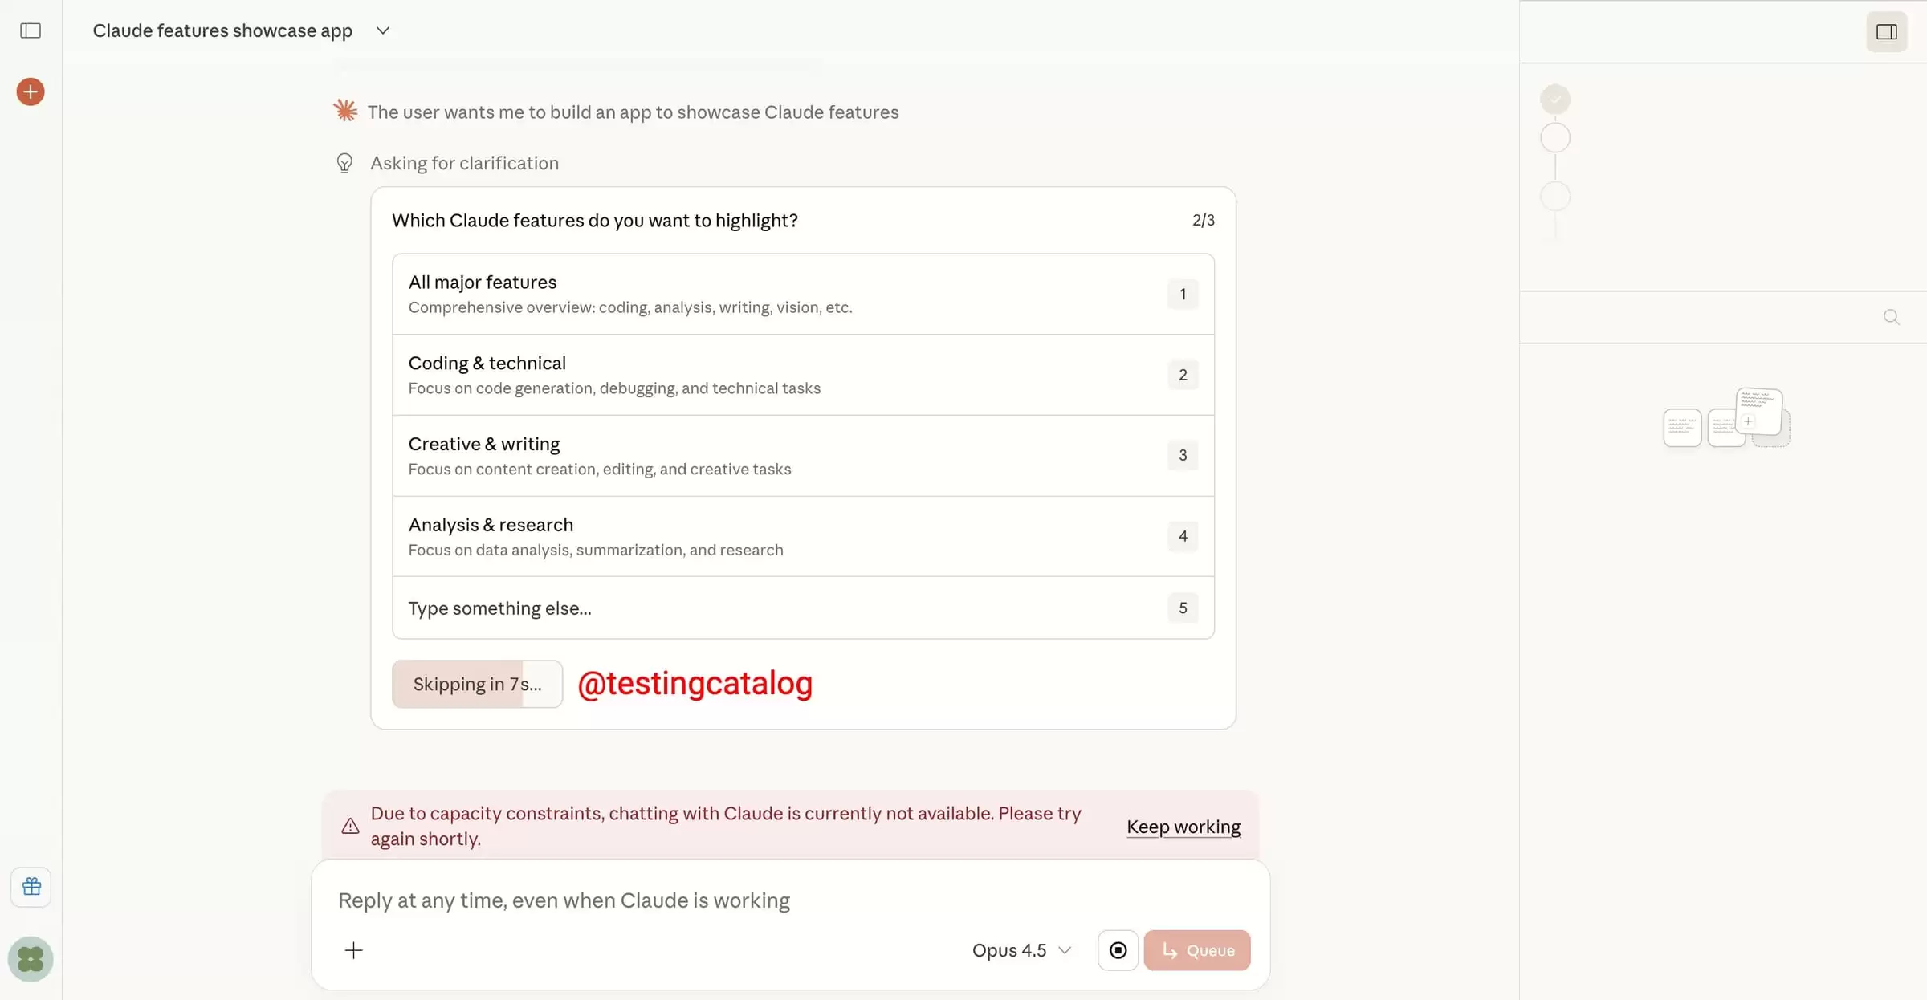Click the orange new chat plus button
Screen dimensions: 1927x1000
(x=31, y=91)
